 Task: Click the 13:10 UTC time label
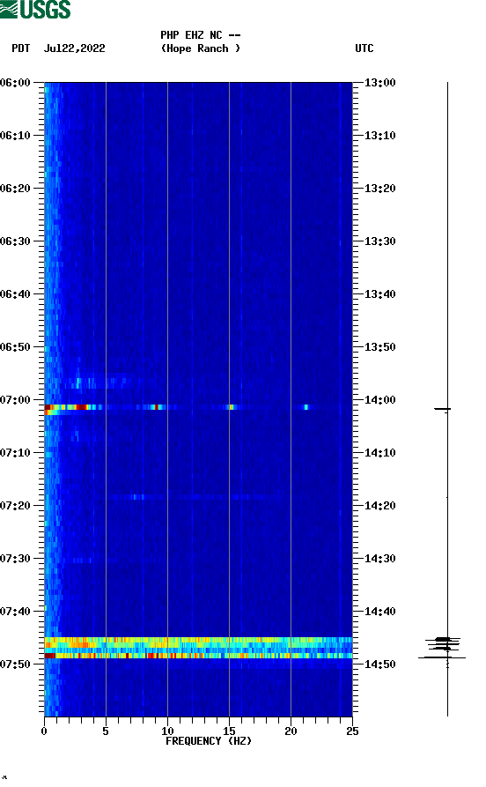380,136
